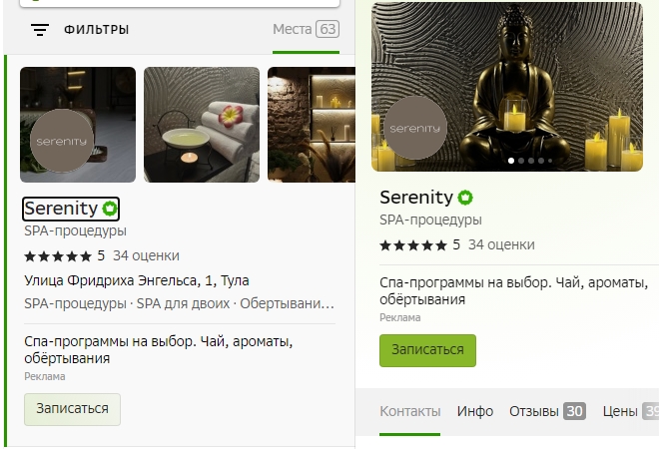Screen dimensions: 659x449
Task: Open the Отзывы tab with 30 reviews
Action: (x=547, y=411)
